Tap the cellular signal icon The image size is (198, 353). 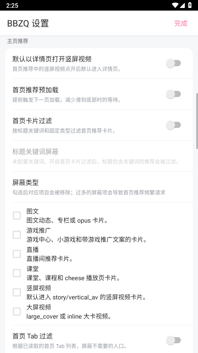(x=182, y=5)
